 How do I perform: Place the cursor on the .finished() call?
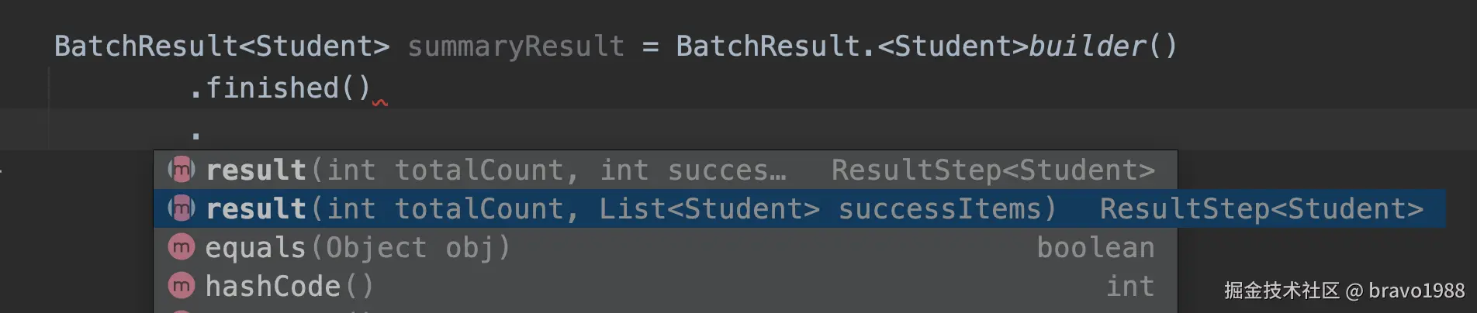click(279, 88)
